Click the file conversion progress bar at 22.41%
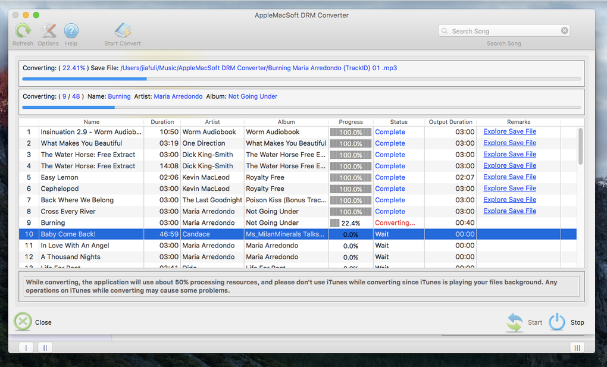 pos(302,79)
